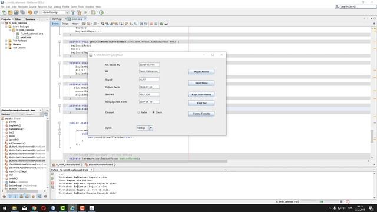This screenshot has width=377, height=212.
Task: Click the Kayıt Silme button
Action: (201, 83)
